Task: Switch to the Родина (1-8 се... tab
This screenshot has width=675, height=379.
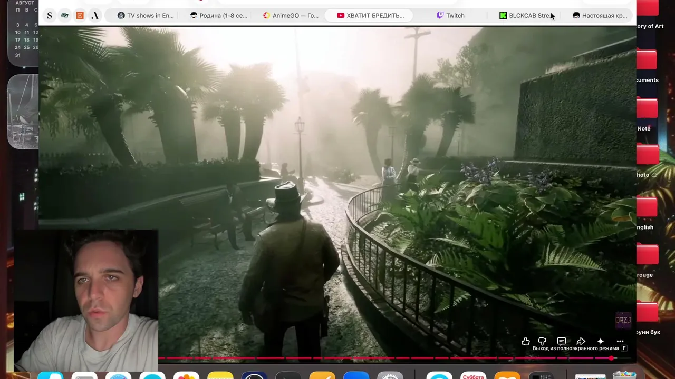Action: [x=219, y=15]
